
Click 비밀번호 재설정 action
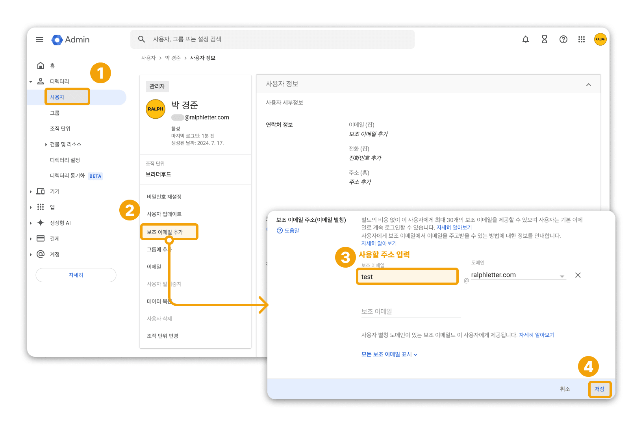[x=164, y=197]
